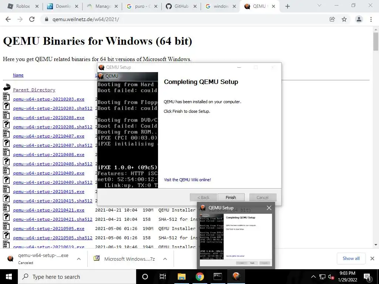
Task: Open the muted volume tray icon
Action: click(x=331, y=277)
